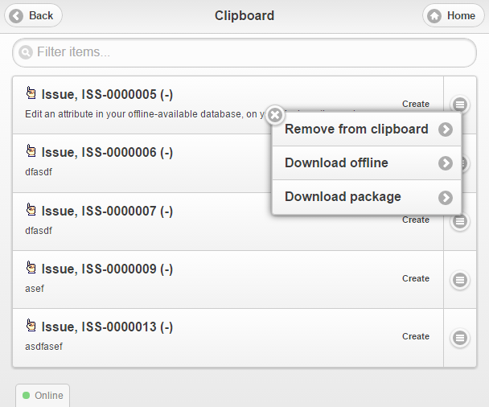This screenshot has width=489, height=407.
Task: Click arrow icon beside Download package
Action: point(446,197)
